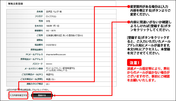Click the メールマガジン登録 value text
176x101 pixels.
pyautogui.click(x=60, y=69)
